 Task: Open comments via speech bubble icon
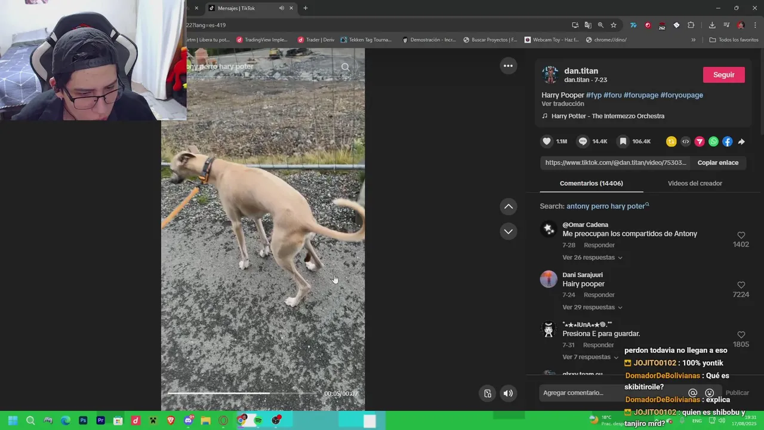[583, 142]
